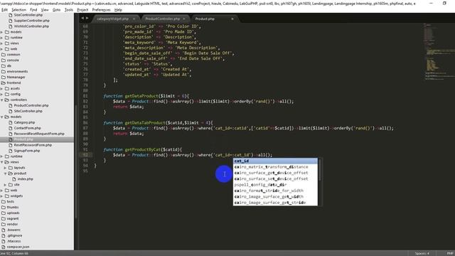Viewport: 455px width, 256px height.
Task: Click the console folder icon
Action: click(4, 60)
